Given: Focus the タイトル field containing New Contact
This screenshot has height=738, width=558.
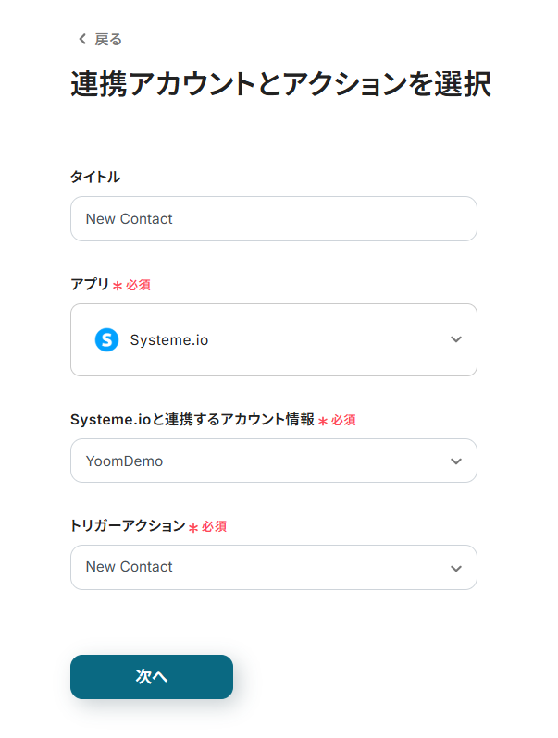Looking at the screenshot, I should [x=273, y=219].
